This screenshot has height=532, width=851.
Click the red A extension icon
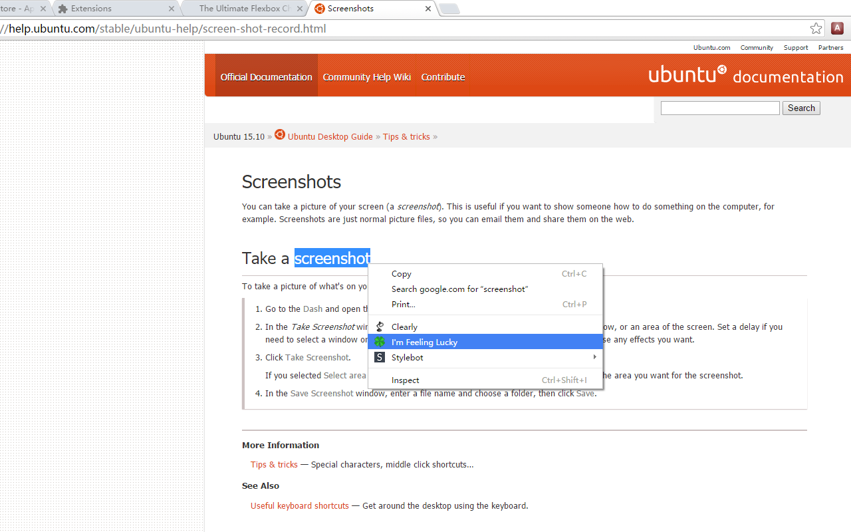[838, 29]
